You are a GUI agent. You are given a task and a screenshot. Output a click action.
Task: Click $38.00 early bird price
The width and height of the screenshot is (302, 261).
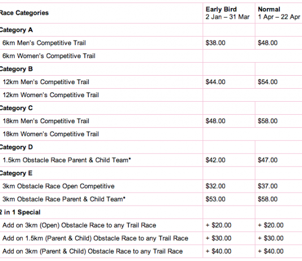coord(215,43)
